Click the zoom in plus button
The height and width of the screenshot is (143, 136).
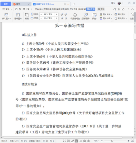[x=128, y=141]
